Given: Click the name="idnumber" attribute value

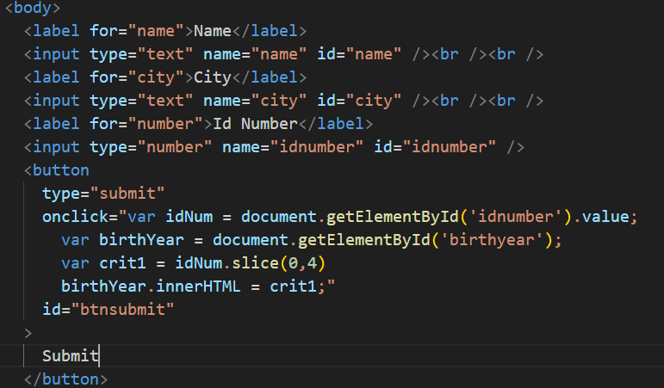Looking at the screenshot, I should point(317,147).
